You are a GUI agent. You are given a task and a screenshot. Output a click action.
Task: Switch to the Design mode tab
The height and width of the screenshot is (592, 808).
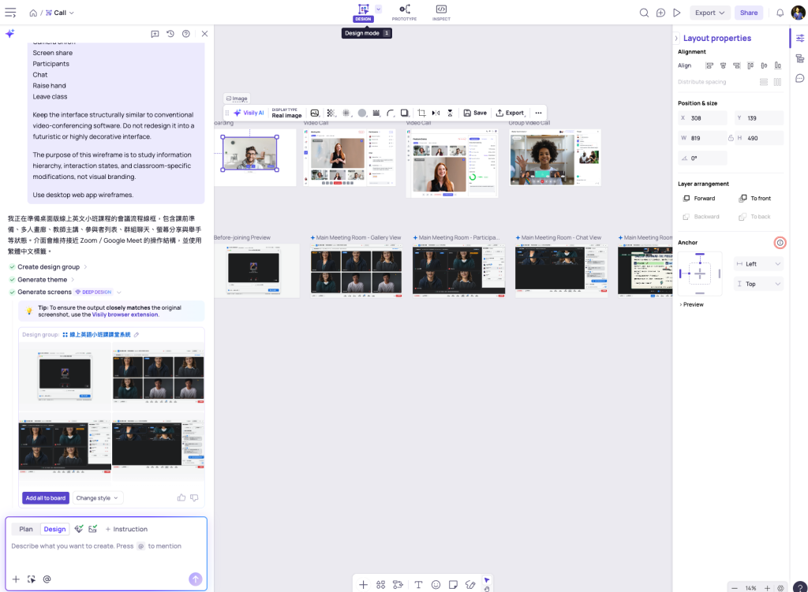click(363, 13)
